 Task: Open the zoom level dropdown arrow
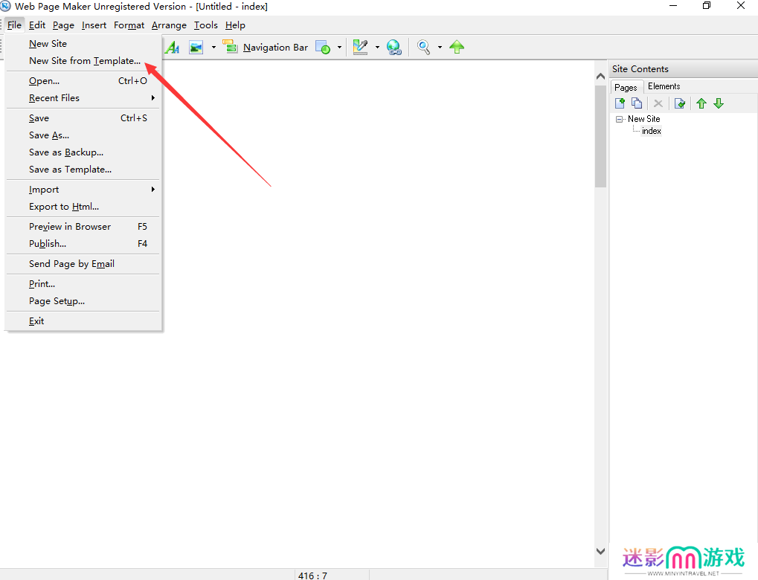point(440,48)
